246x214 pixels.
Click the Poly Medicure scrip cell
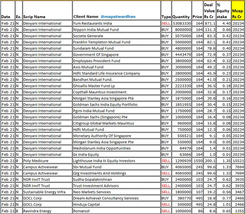tap(47, 161)
